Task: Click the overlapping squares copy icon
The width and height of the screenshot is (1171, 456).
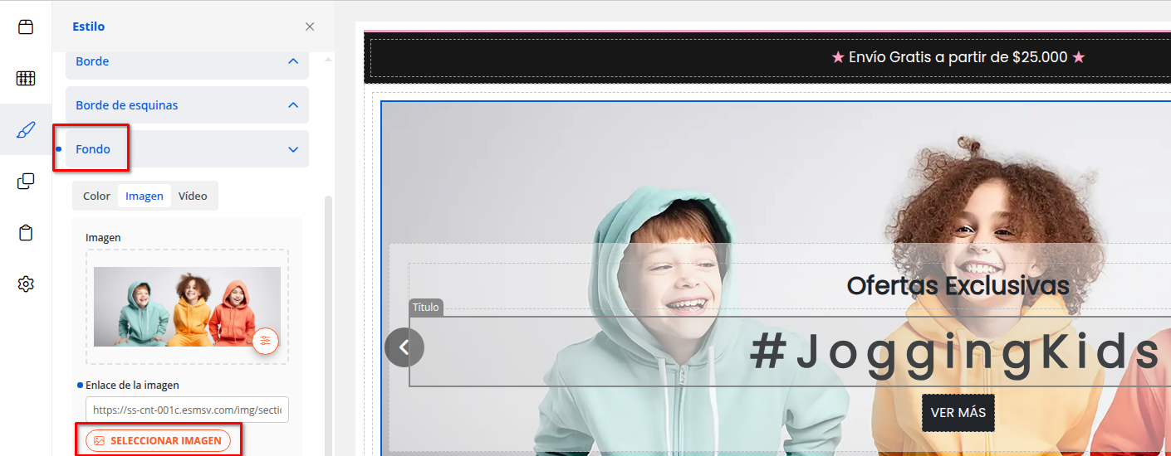Action: point(26,182)
